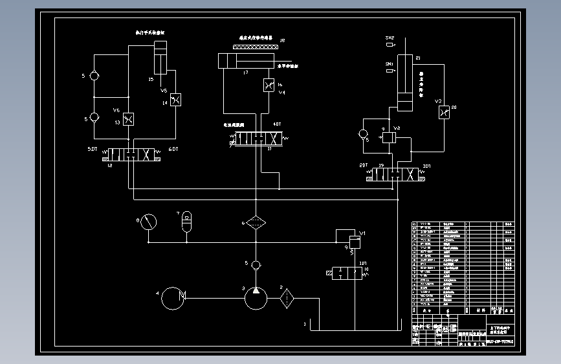
Task: Select the relief valve symbol labeled V1
Action: (x=355, y=242)
